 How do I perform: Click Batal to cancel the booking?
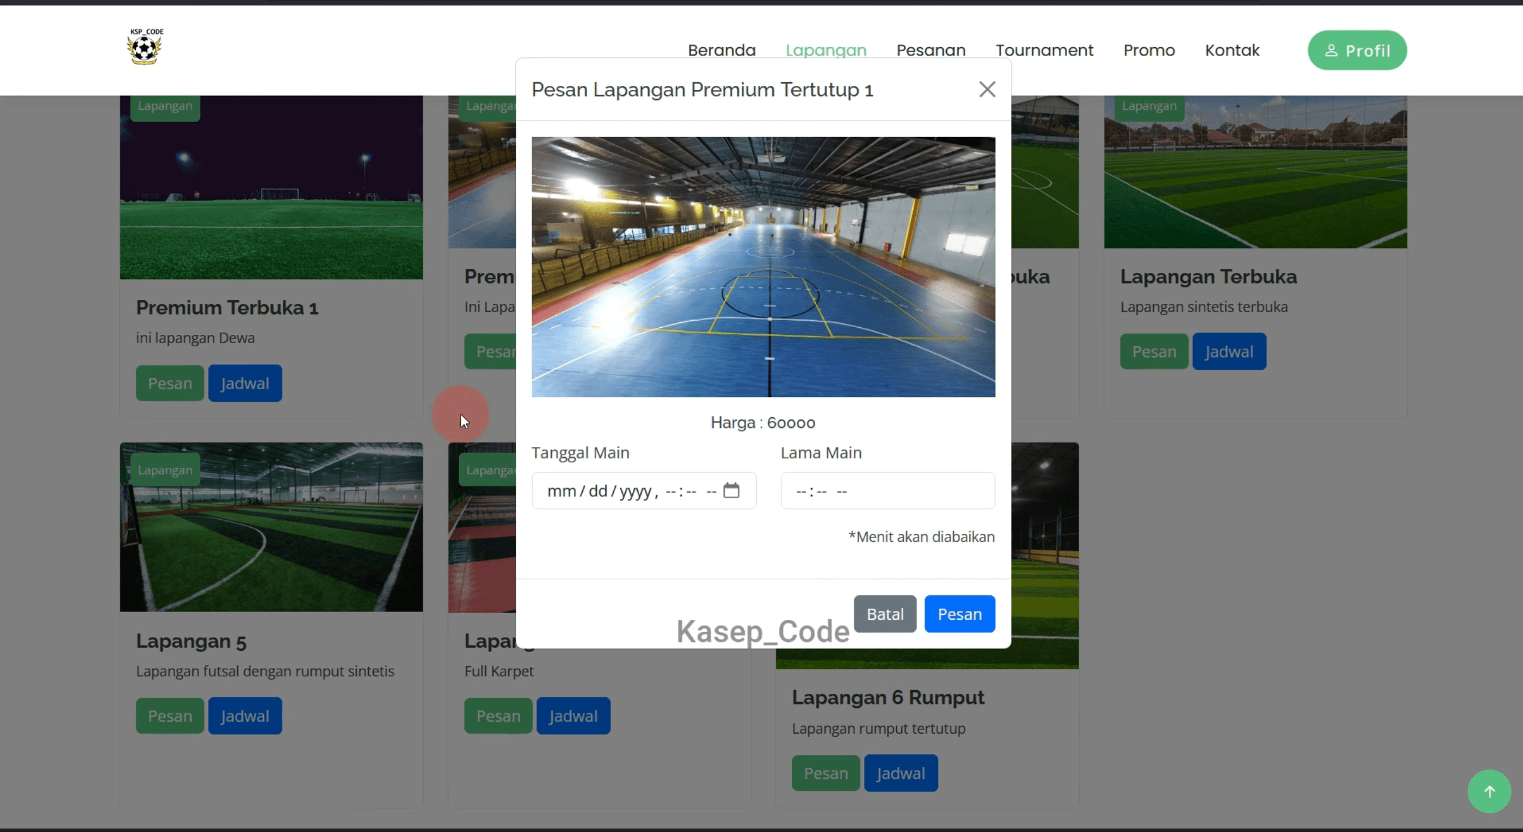(x=885, y=614)
